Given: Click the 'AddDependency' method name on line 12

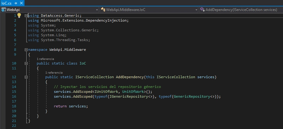Looking at the screenshot, I should point(129,77).
